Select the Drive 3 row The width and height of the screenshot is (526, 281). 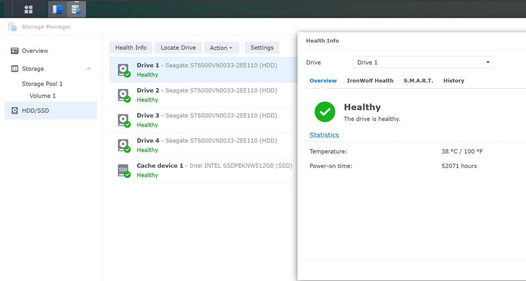pos(203,120)
